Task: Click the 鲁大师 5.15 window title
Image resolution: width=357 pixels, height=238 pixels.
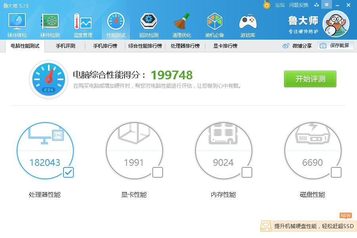Action: click(16, 6)
